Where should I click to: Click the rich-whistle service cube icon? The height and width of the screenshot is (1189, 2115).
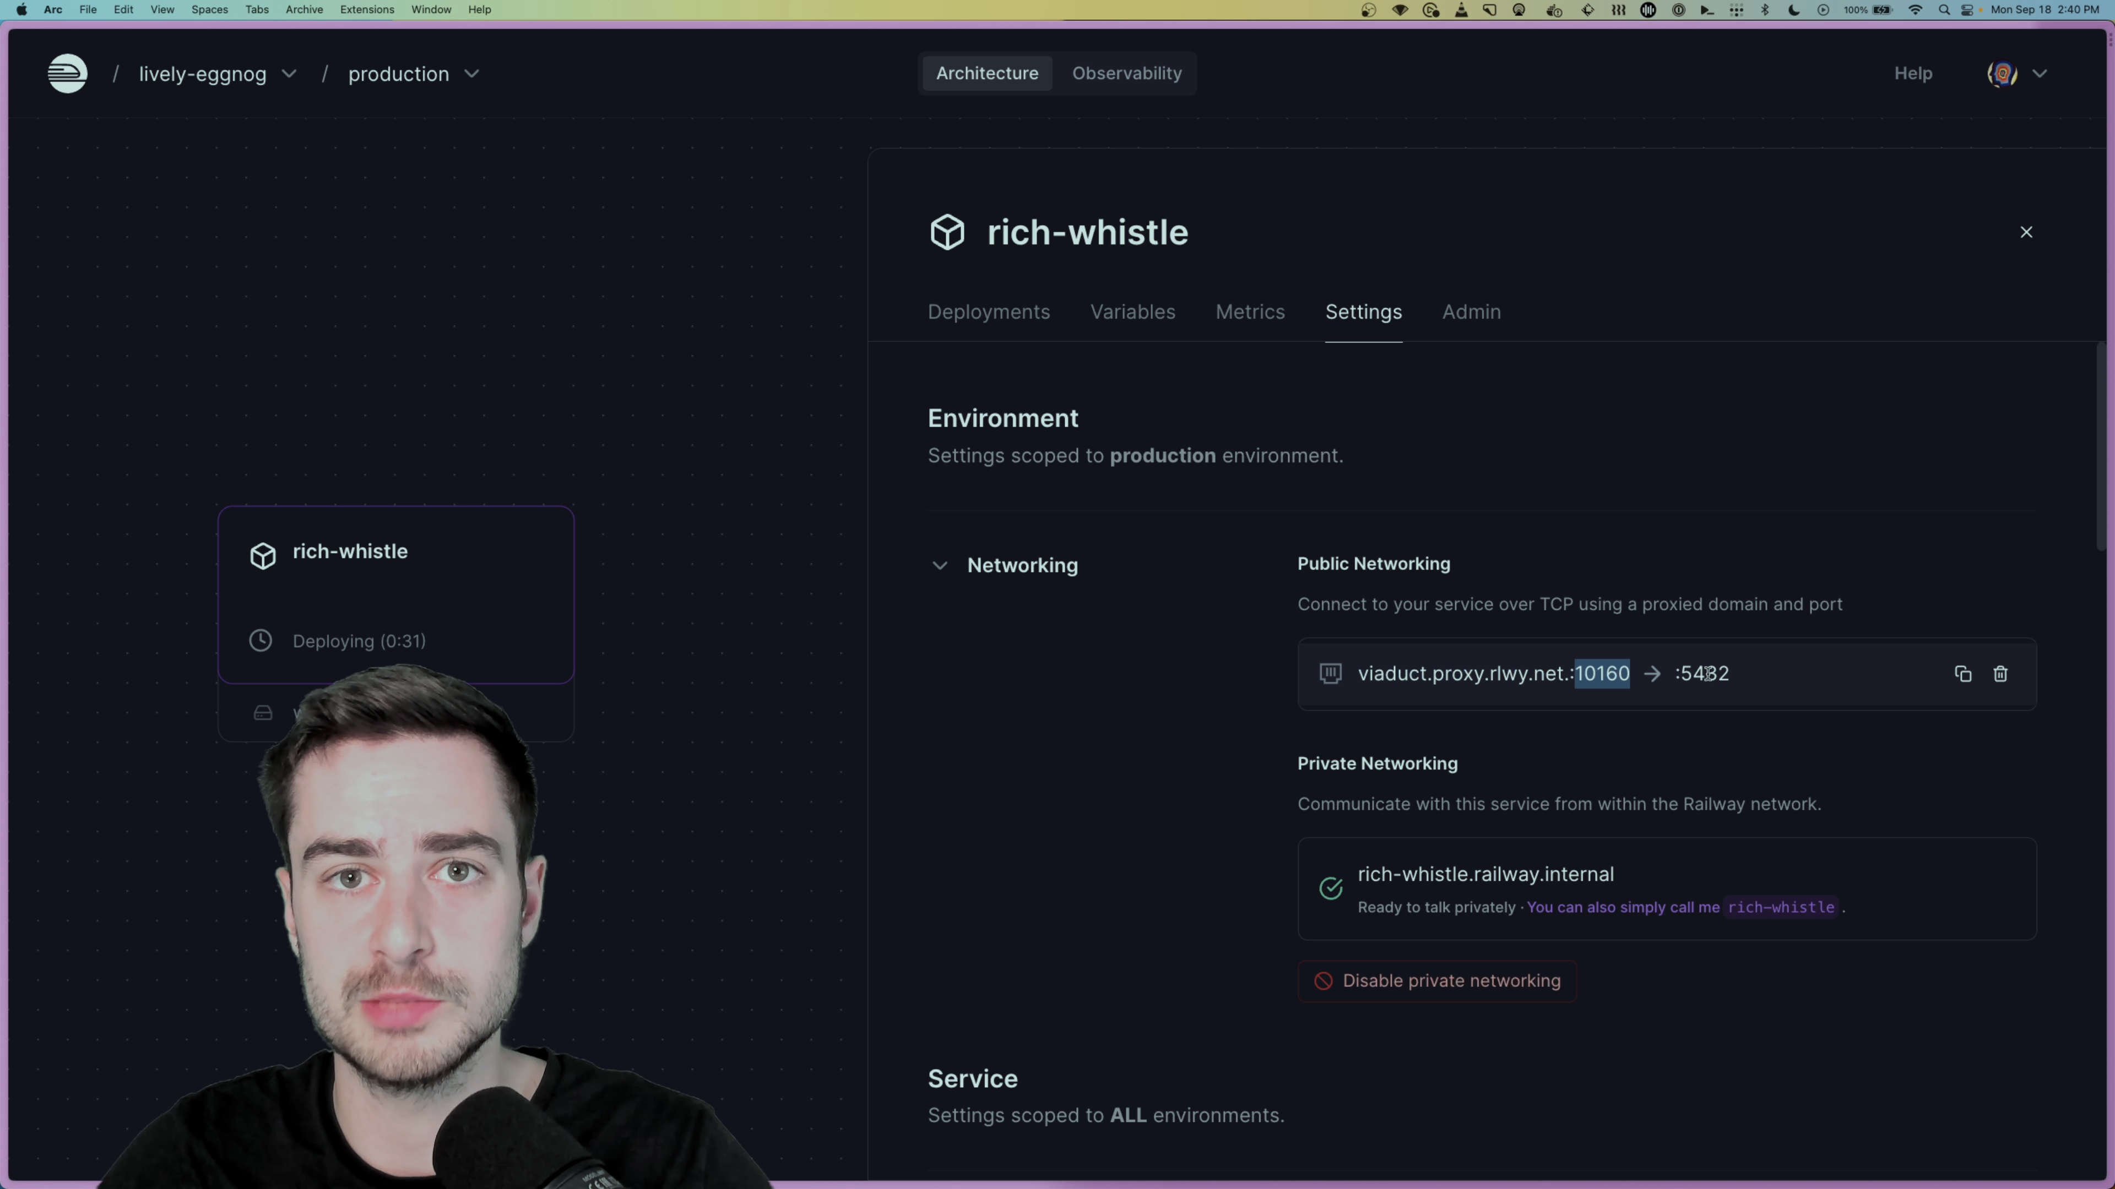click(263, 555)
